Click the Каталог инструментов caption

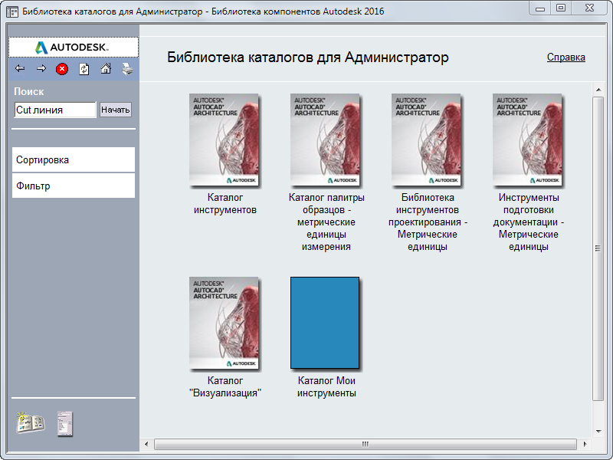coord(225,204)
